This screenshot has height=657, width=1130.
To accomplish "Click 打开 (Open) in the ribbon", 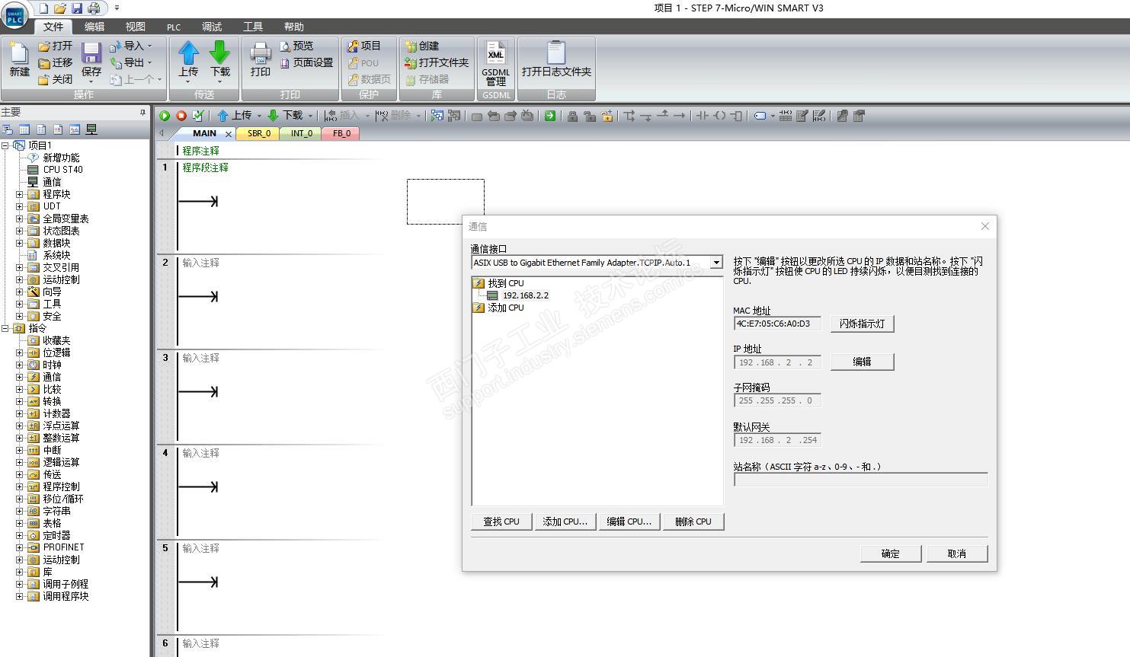I will click(x=56, y=46).
